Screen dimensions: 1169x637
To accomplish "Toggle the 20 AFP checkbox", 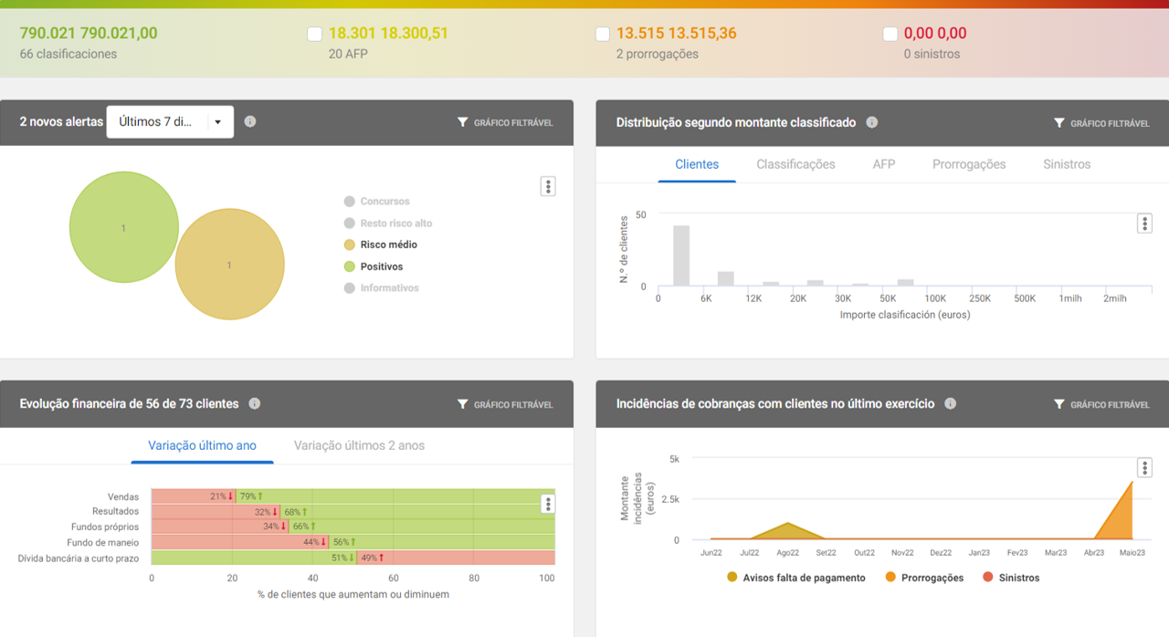I will point(315,34).
